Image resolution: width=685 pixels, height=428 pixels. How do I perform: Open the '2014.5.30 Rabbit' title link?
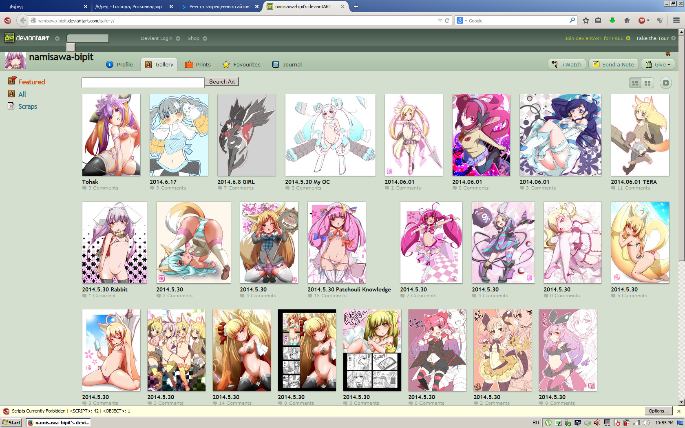point(105,289)
